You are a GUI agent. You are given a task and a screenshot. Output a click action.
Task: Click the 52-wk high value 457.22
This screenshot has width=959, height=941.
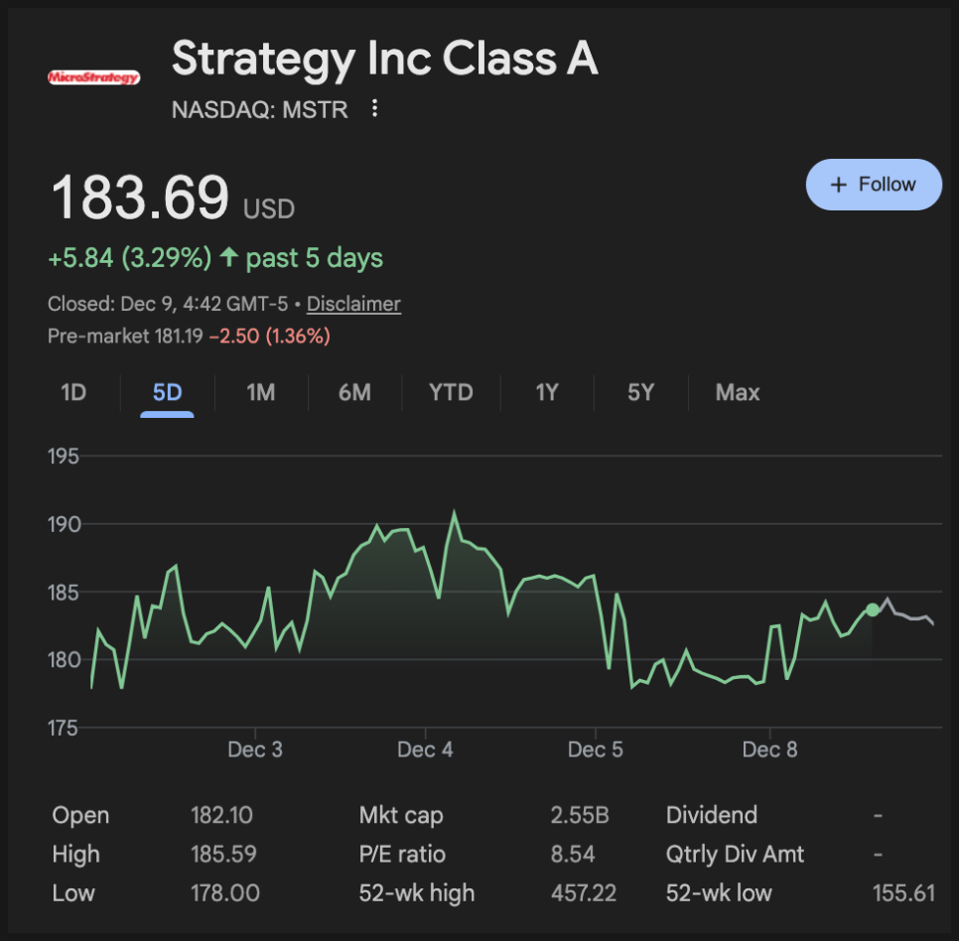pos(583,892)
